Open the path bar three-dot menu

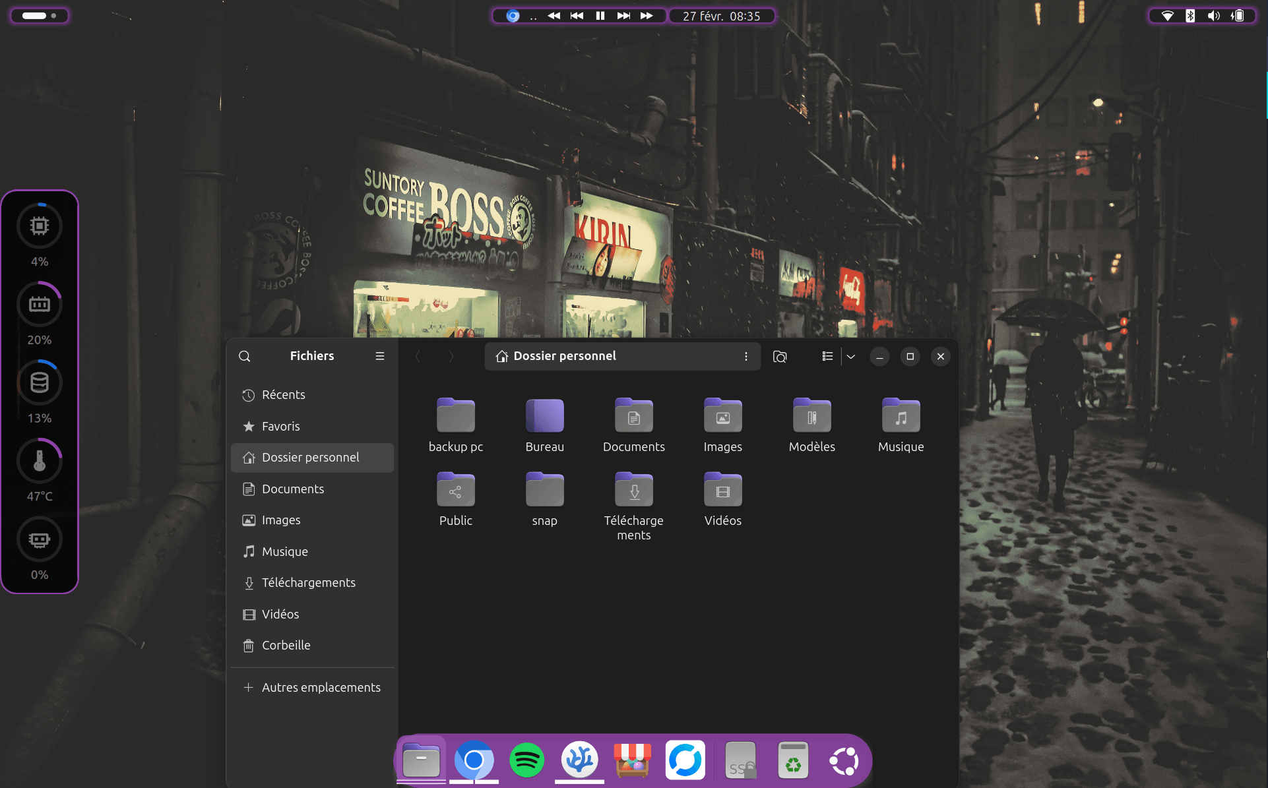746,356
